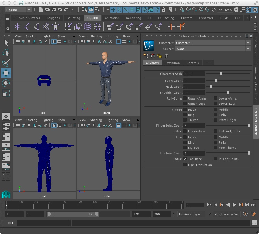Viewport: 259px width, 234px height.
Task: Click the Create Joints shelf icon
Action: [x=27, y=27]
